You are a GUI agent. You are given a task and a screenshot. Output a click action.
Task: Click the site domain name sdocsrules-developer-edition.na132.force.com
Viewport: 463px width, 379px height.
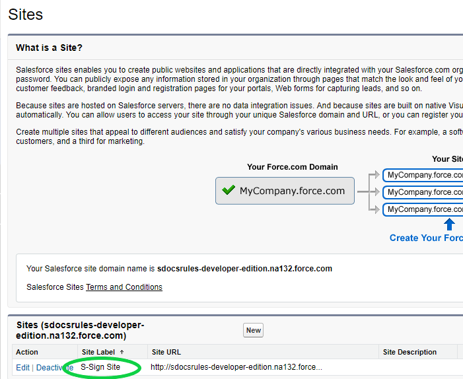click(x=244, y=269)
